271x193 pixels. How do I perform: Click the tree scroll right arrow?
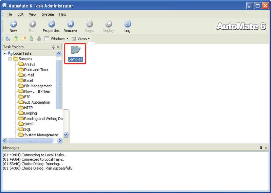pyautogui.click(x=60, y=140)
